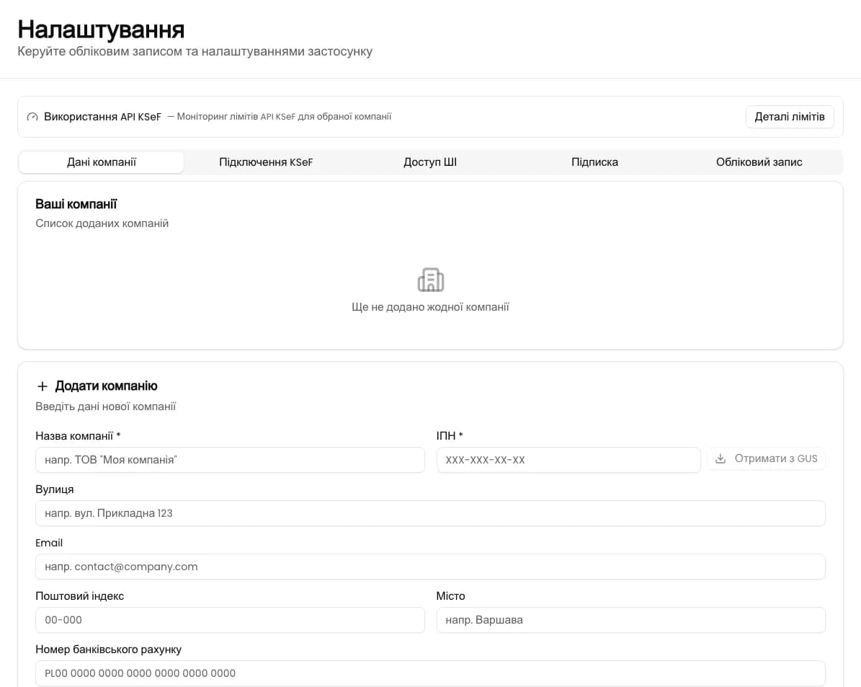
Task: Open the Доступ ШІ tab
Action: coord(430,162)
